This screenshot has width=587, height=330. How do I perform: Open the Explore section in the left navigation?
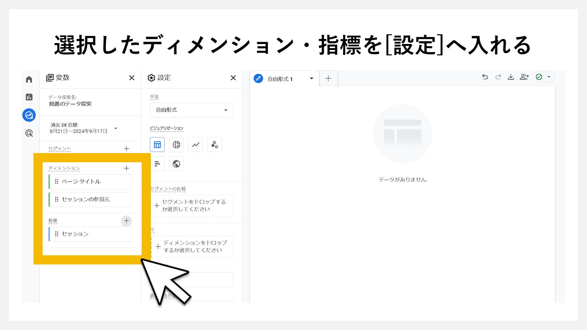click(x=29, y=115)
